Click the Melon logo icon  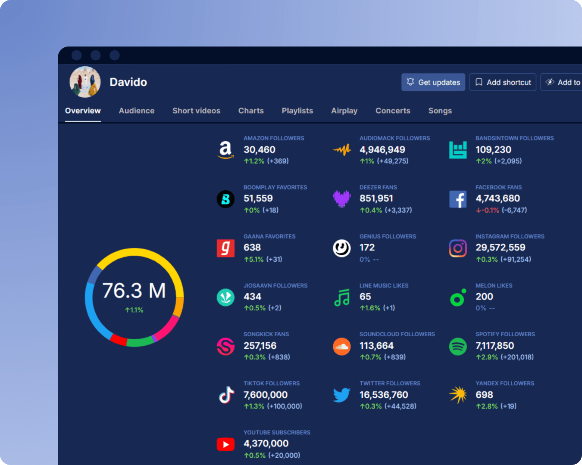[x=458, y=297]
